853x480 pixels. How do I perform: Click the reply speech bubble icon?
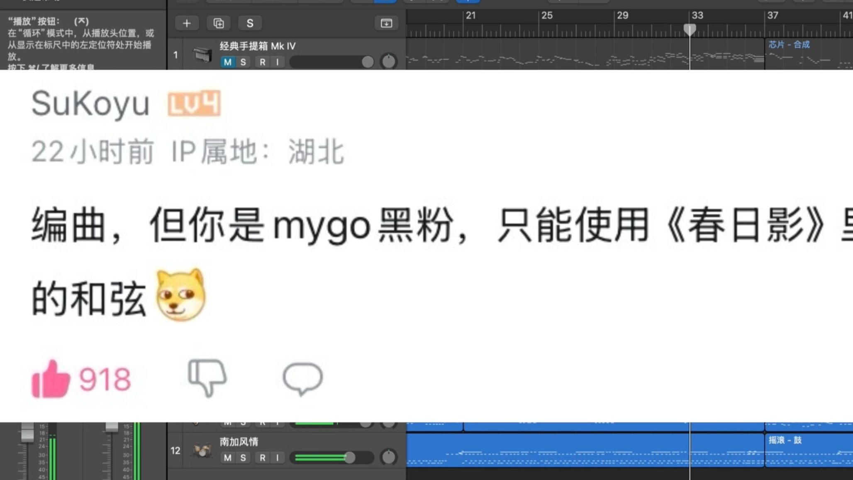tap(302, 379)
